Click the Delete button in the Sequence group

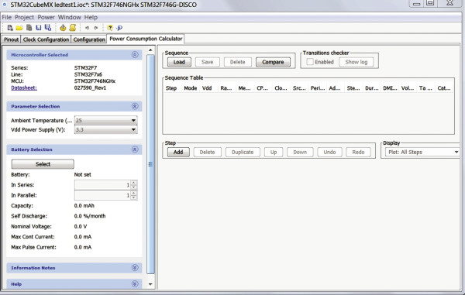[x=238, y=62]
